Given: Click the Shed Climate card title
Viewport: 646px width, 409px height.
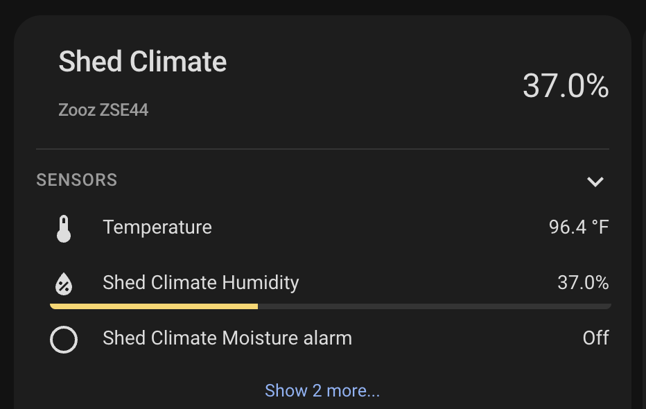Looking at the screenshot, I should pyautogui.click(x=143, y=62).
